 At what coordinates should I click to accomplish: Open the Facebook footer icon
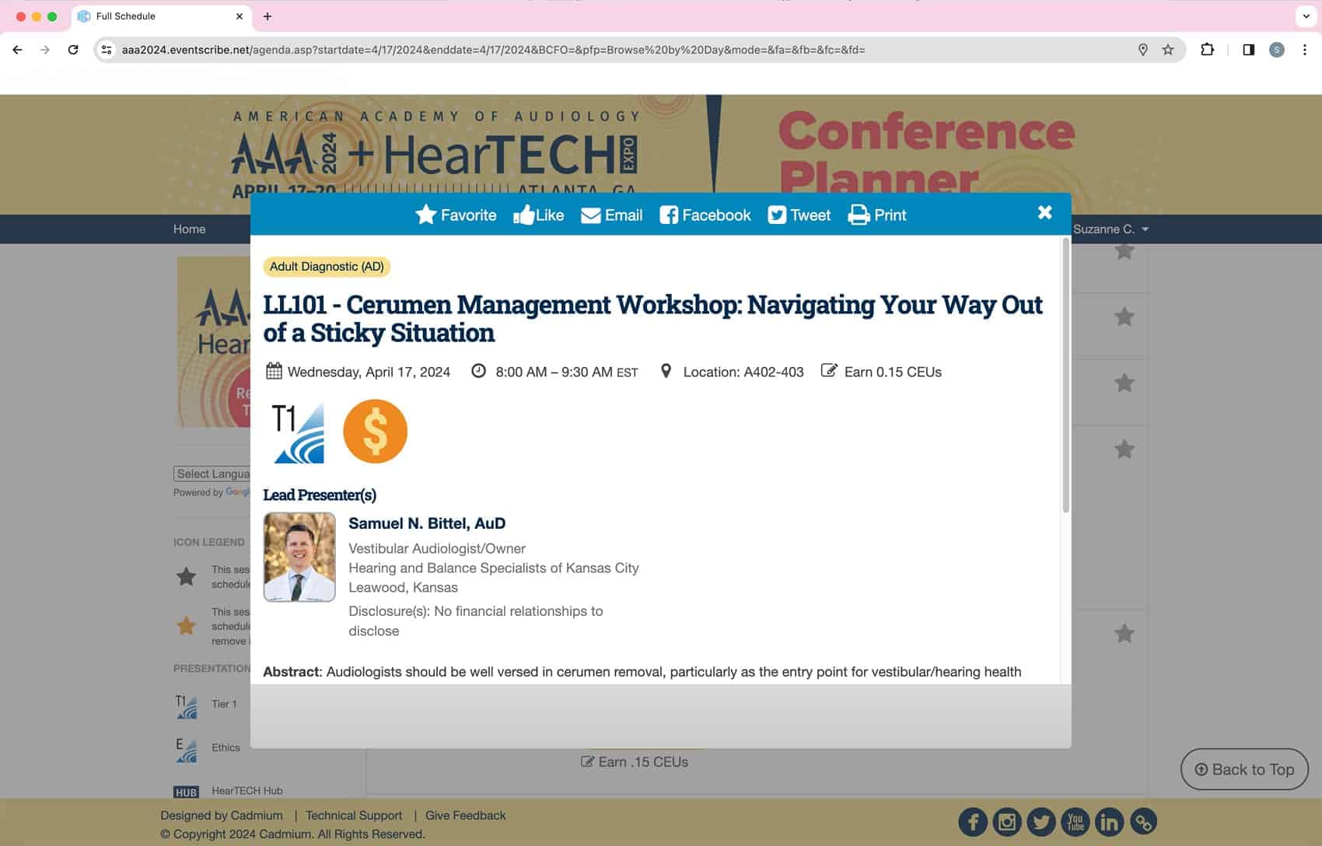click(x=973, y=821)
